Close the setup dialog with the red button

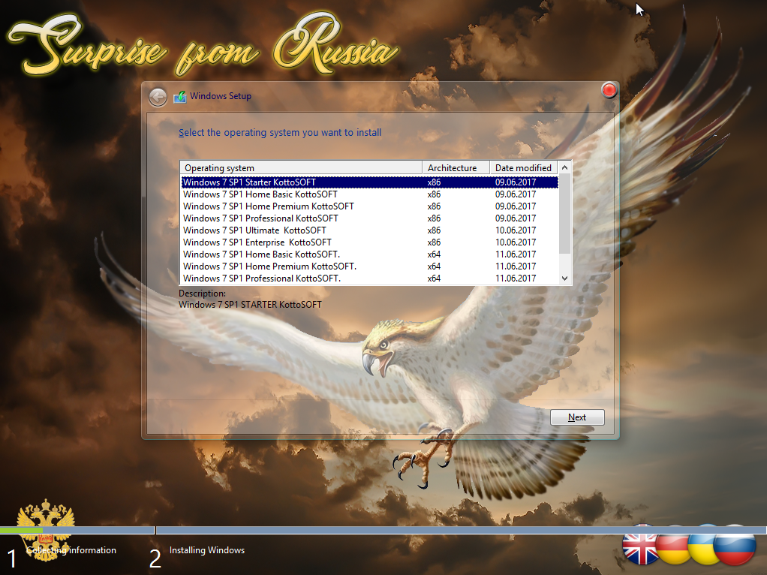pos(609,90)
